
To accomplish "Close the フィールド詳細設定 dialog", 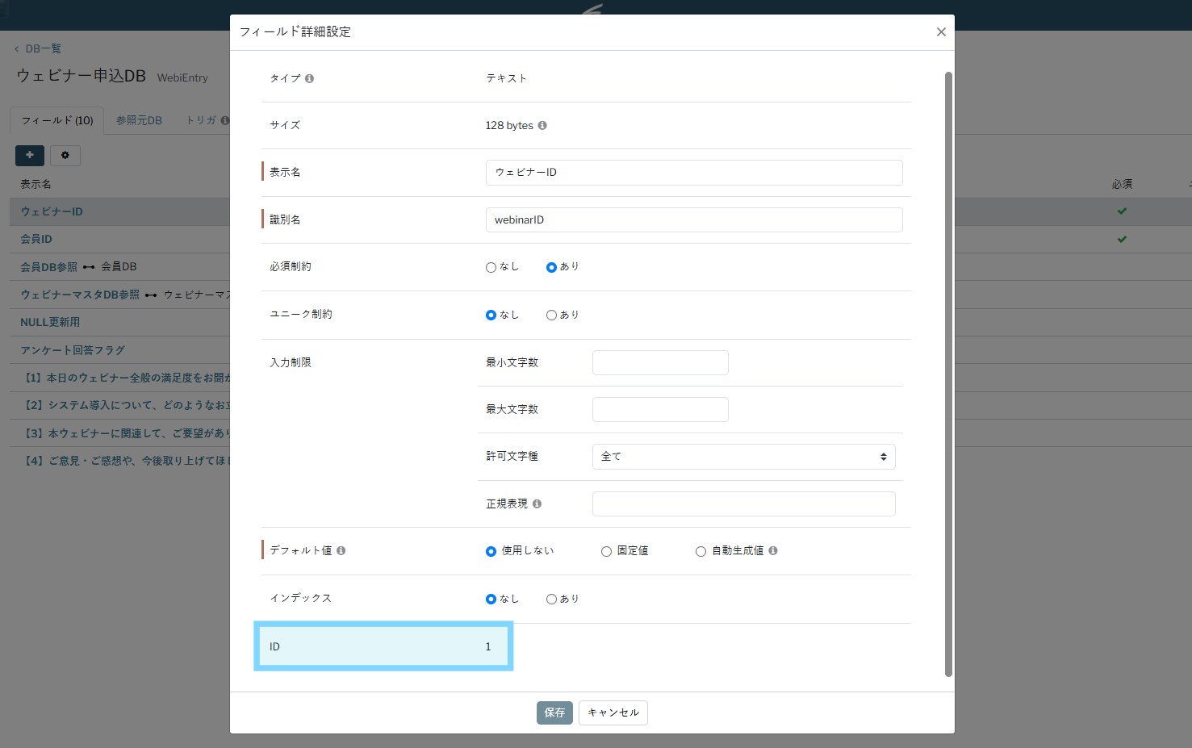I will click(940, 32).
